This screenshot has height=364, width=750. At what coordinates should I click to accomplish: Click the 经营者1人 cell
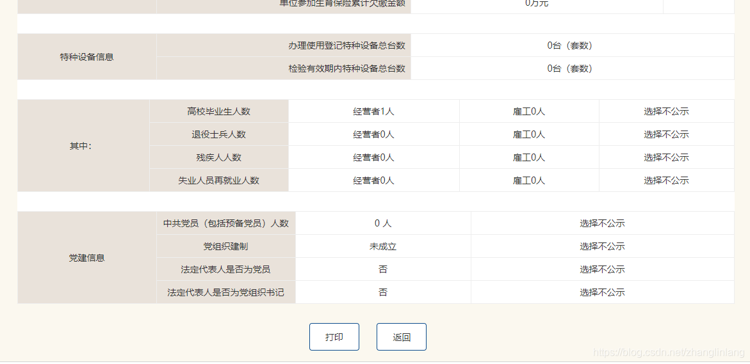[374, 111]
